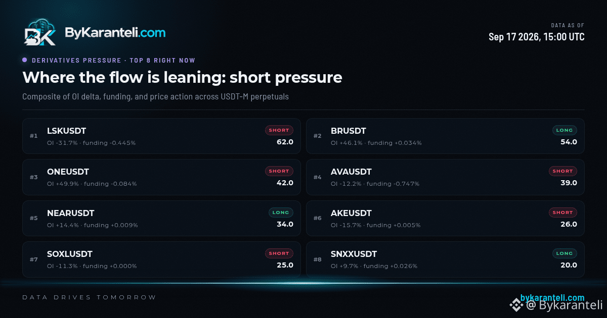The image size is (607, 318).
Task: Click the LONG badge on SNXXUSDT card
Action: (565, 253)
